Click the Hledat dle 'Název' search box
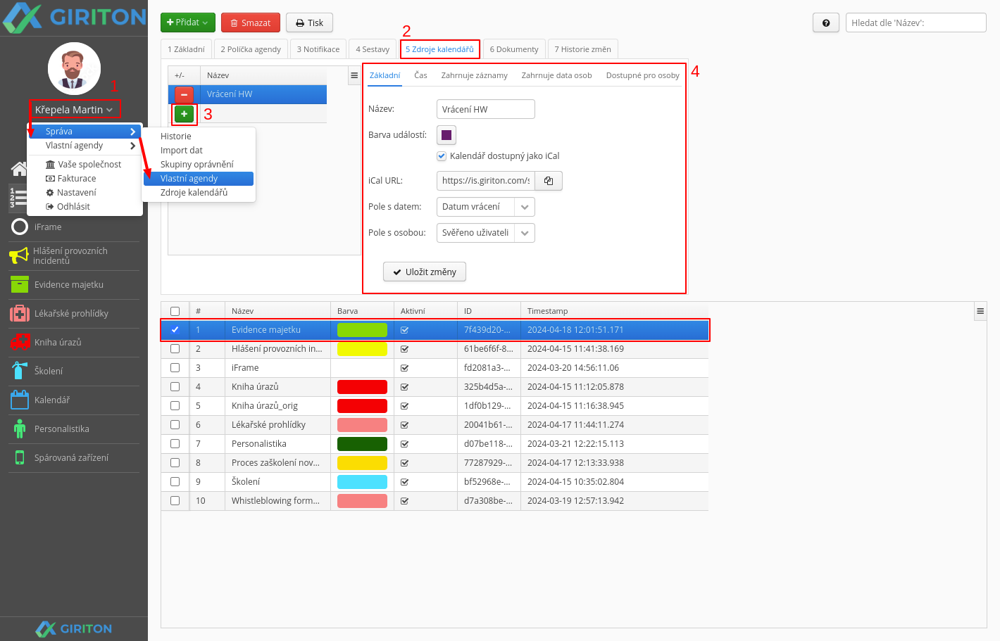 (915, 23)
